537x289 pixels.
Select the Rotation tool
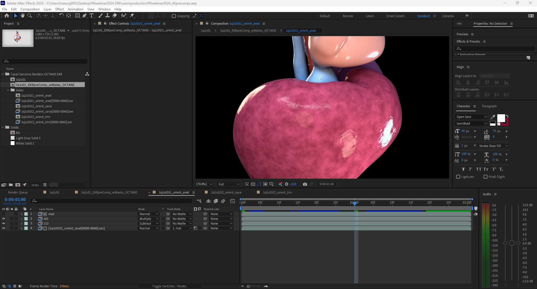(61, 16)
